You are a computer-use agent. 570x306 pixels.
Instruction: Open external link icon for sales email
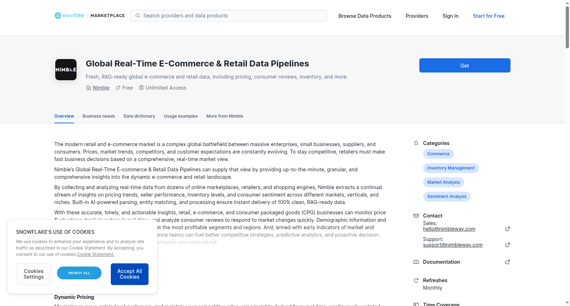pos(508,229)
